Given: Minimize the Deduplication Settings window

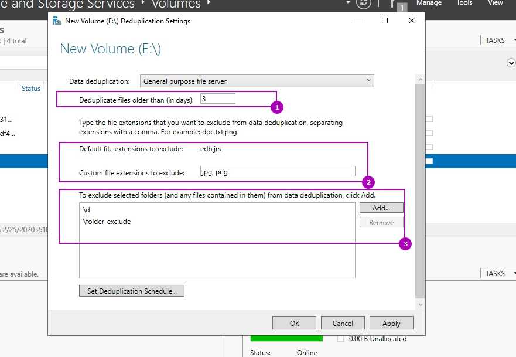Looking at the screenshot, I should [x=358, y=21].
